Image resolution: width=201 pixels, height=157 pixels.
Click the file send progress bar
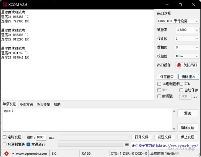click(90, 145)
